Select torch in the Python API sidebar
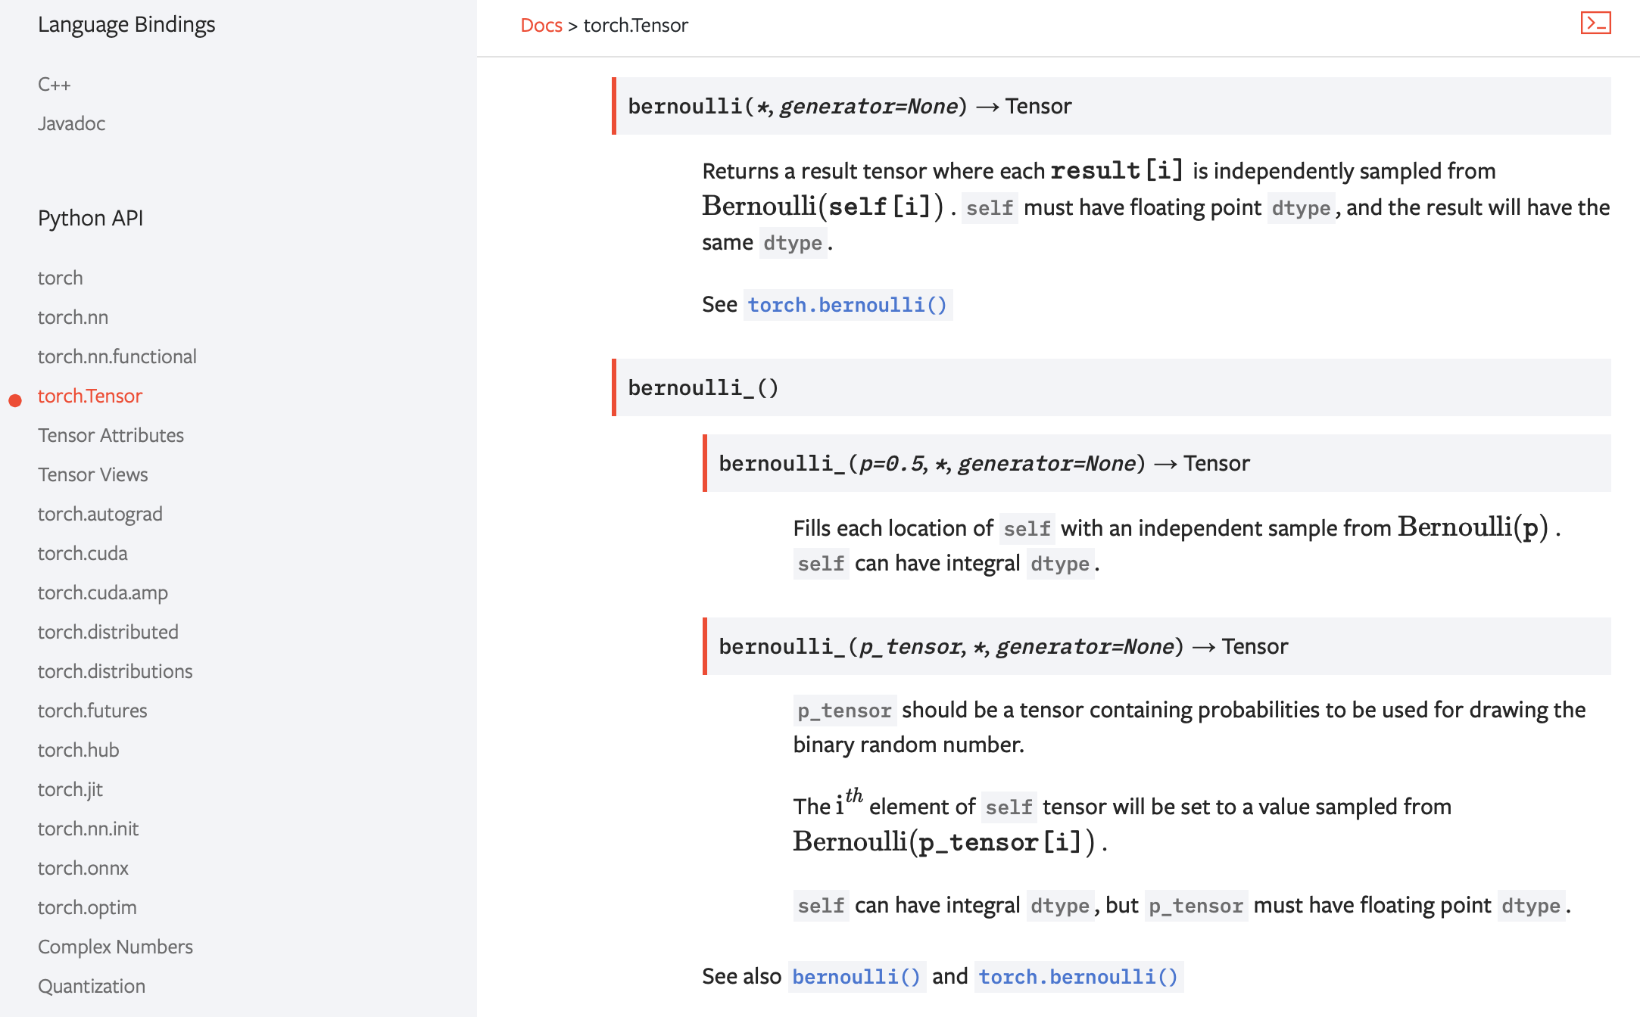Viewport: 1640px width, 1017px height. pyautogui.click(x=59, y=278)
